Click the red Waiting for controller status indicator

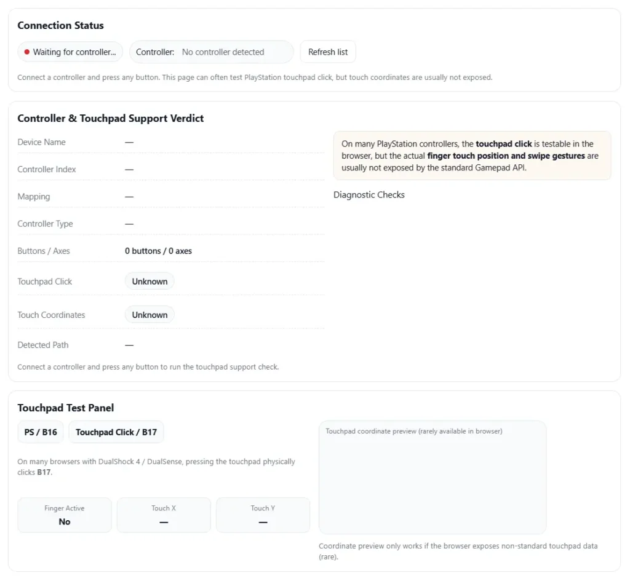pos(70,52)
